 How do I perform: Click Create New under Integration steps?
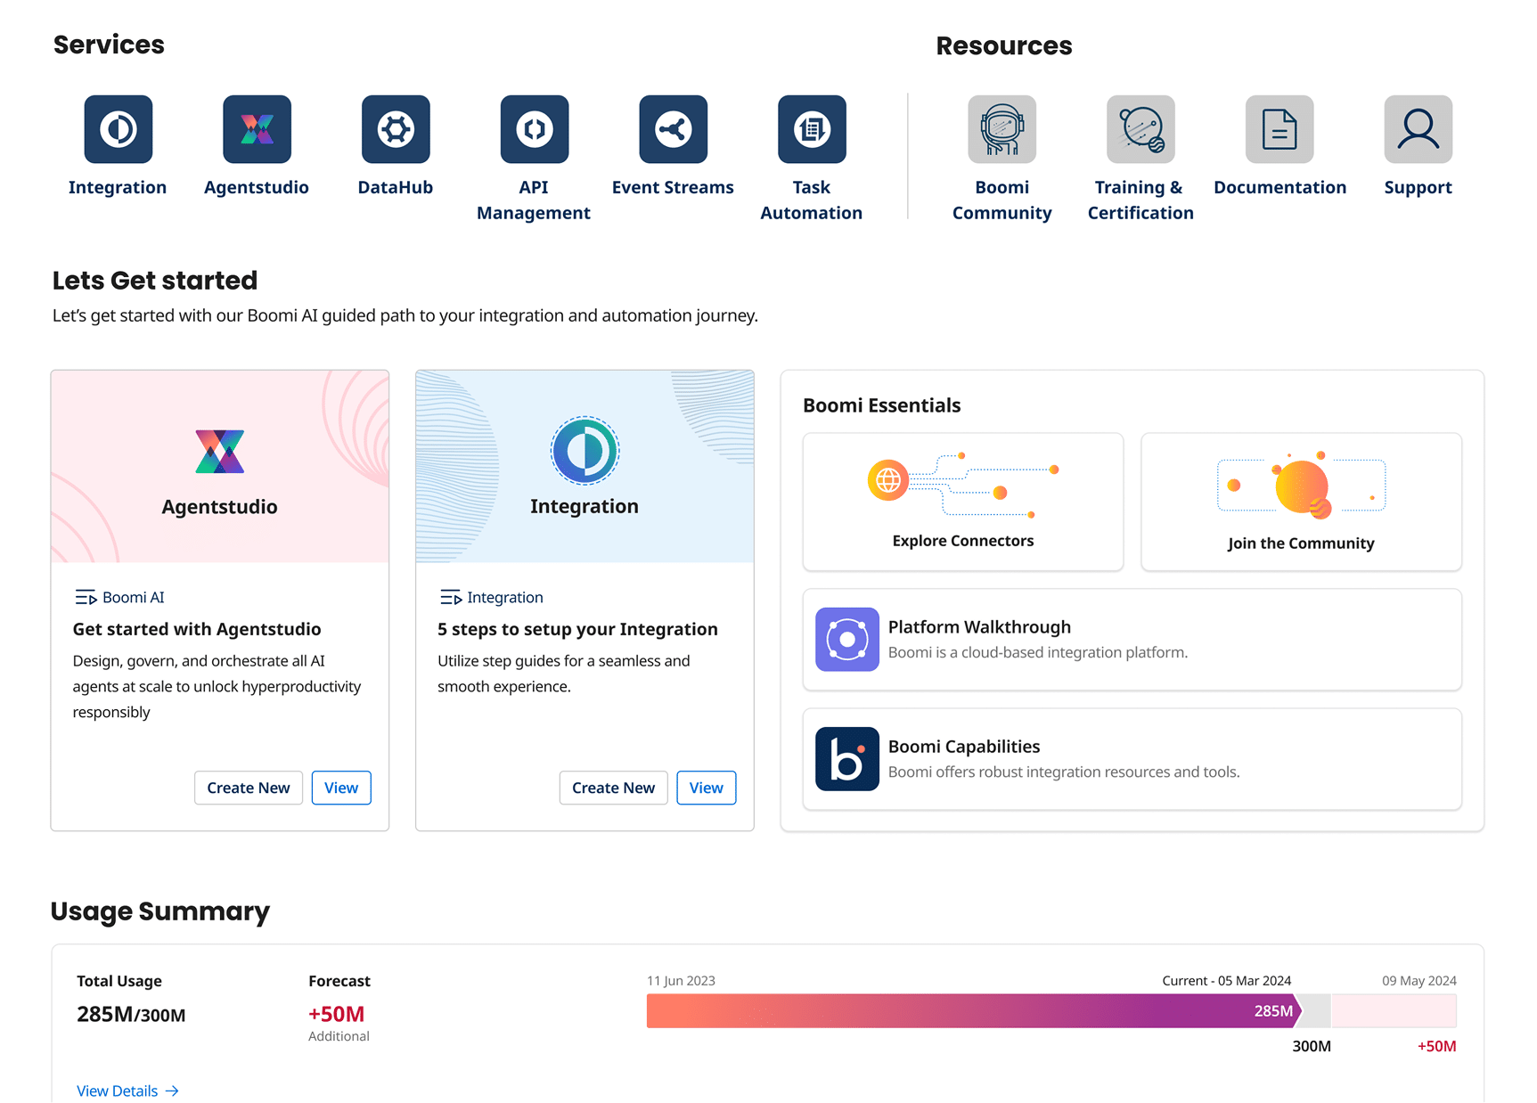tap(613, 788)
